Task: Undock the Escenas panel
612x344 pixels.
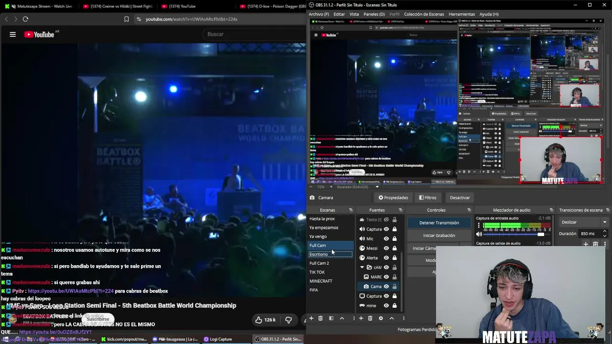Action: (350, 210)
